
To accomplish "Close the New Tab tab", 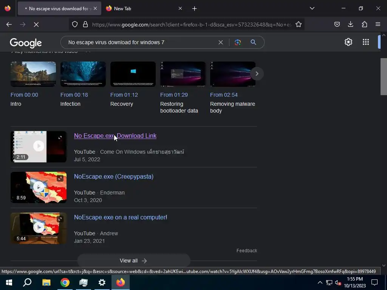I will 180,8.
